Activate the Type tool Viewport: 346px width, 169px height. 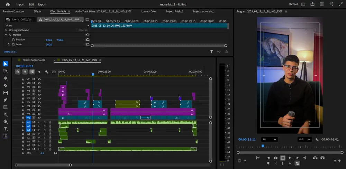tap(5, 129)
